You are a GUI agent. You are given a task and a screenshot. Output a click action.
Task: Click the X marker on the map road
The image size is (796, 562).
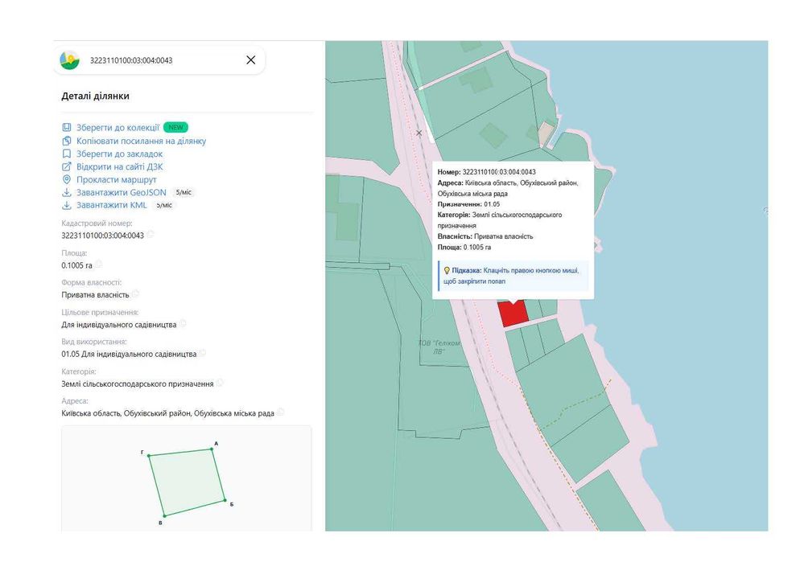pos(419,133)
